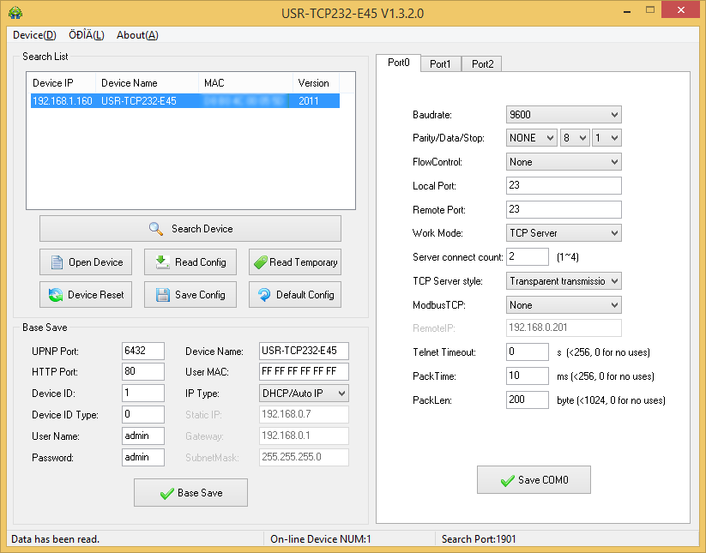Switch to the Port2 tab
This screenshot has height=553, width=706.
pos(482,64)
